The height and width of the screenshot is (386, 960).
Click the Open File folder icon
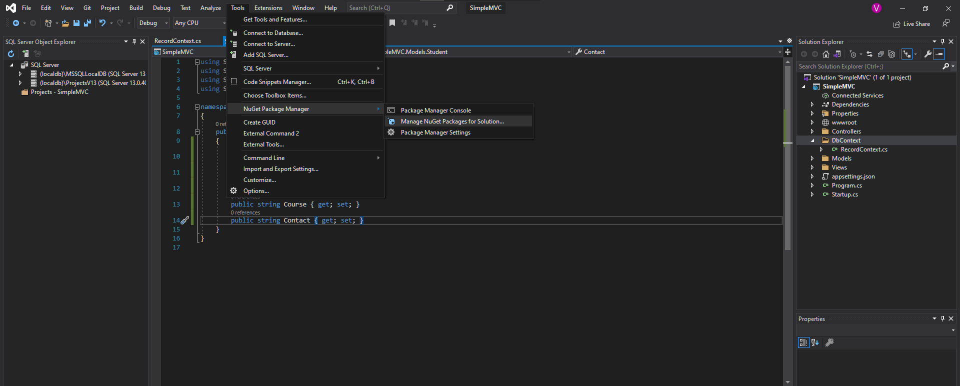tap(65, 23)
